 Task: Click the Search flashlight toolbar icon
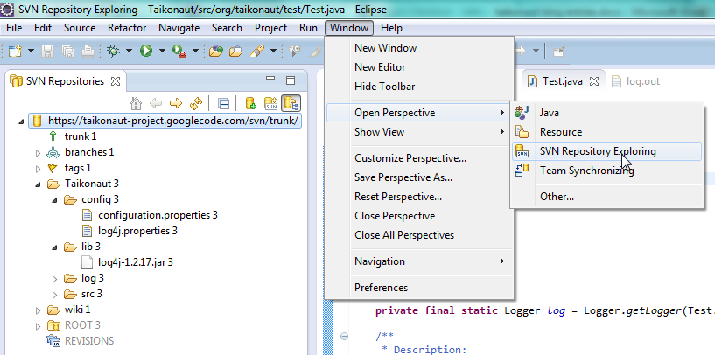pyautogui.click(x=256, y=51)
